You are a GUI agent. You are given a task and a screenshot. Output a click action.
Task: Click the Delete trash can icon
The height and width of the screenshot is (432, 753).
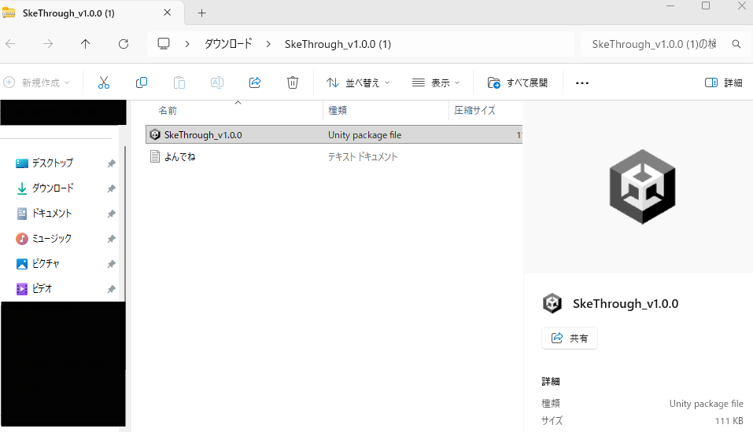coord(293,82)
